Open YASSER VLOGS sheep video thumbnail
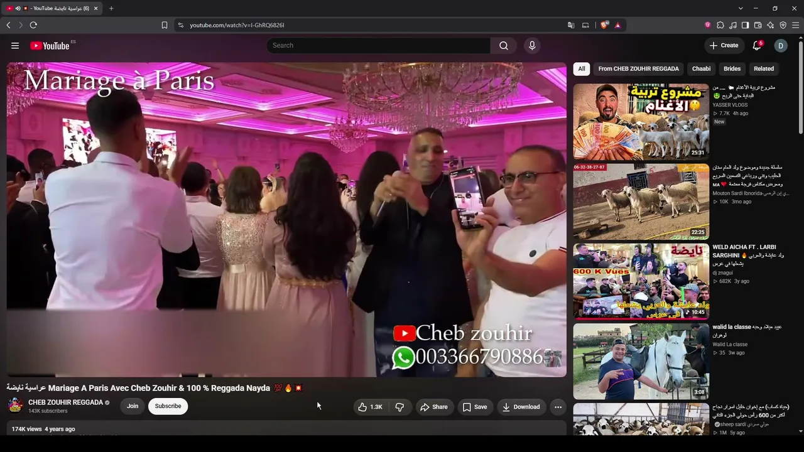804x452 pixels. pyautogui.click(x=641, y=122)
